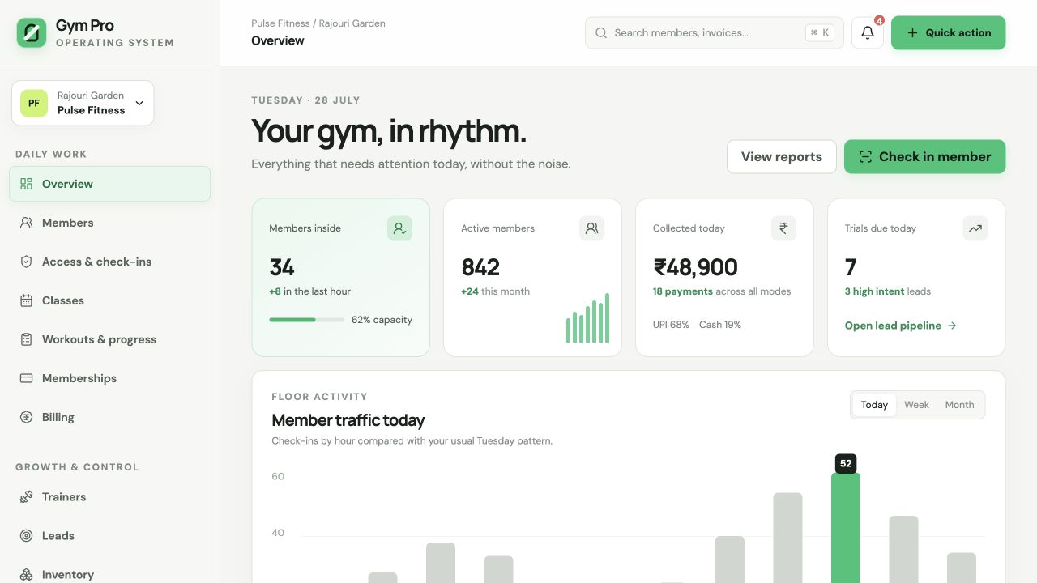Screen dimensions: 1037x583
Task: Click the Check in member button
Action: click(x=924, y=157)
